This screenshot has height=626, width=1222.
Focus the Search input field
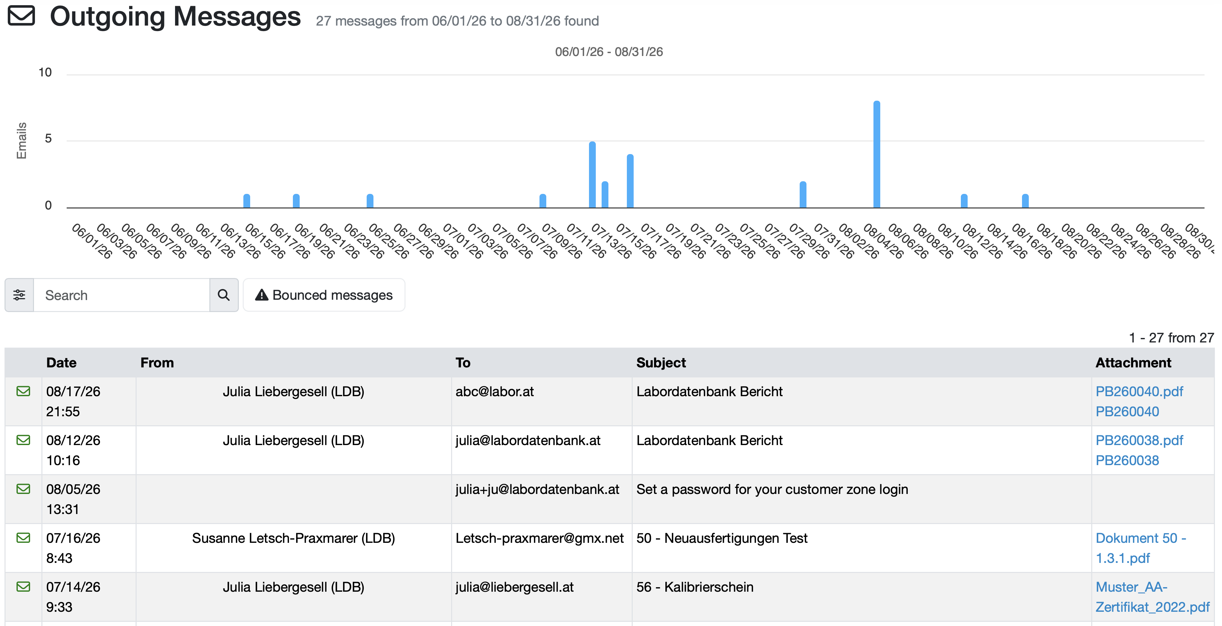point(122,295)
